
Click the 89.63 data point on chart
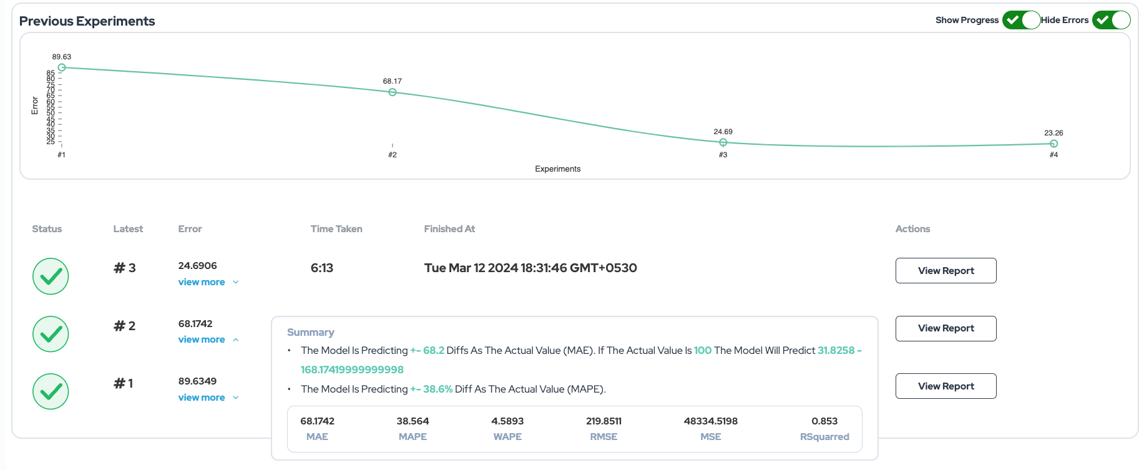(62, 67)
